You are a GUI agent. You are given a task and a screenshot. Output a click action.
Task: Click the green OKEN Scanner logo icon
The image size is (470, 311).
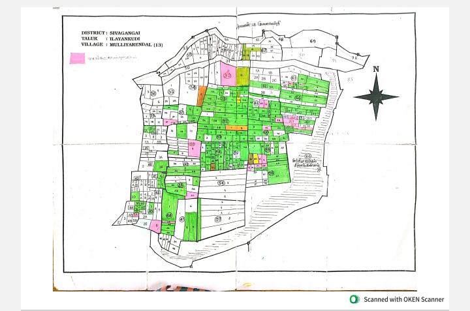pos(354,299)
